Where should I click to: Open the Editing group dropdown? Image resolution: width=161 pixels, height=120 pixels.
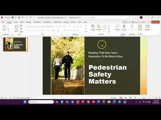(x=117, y=28)
